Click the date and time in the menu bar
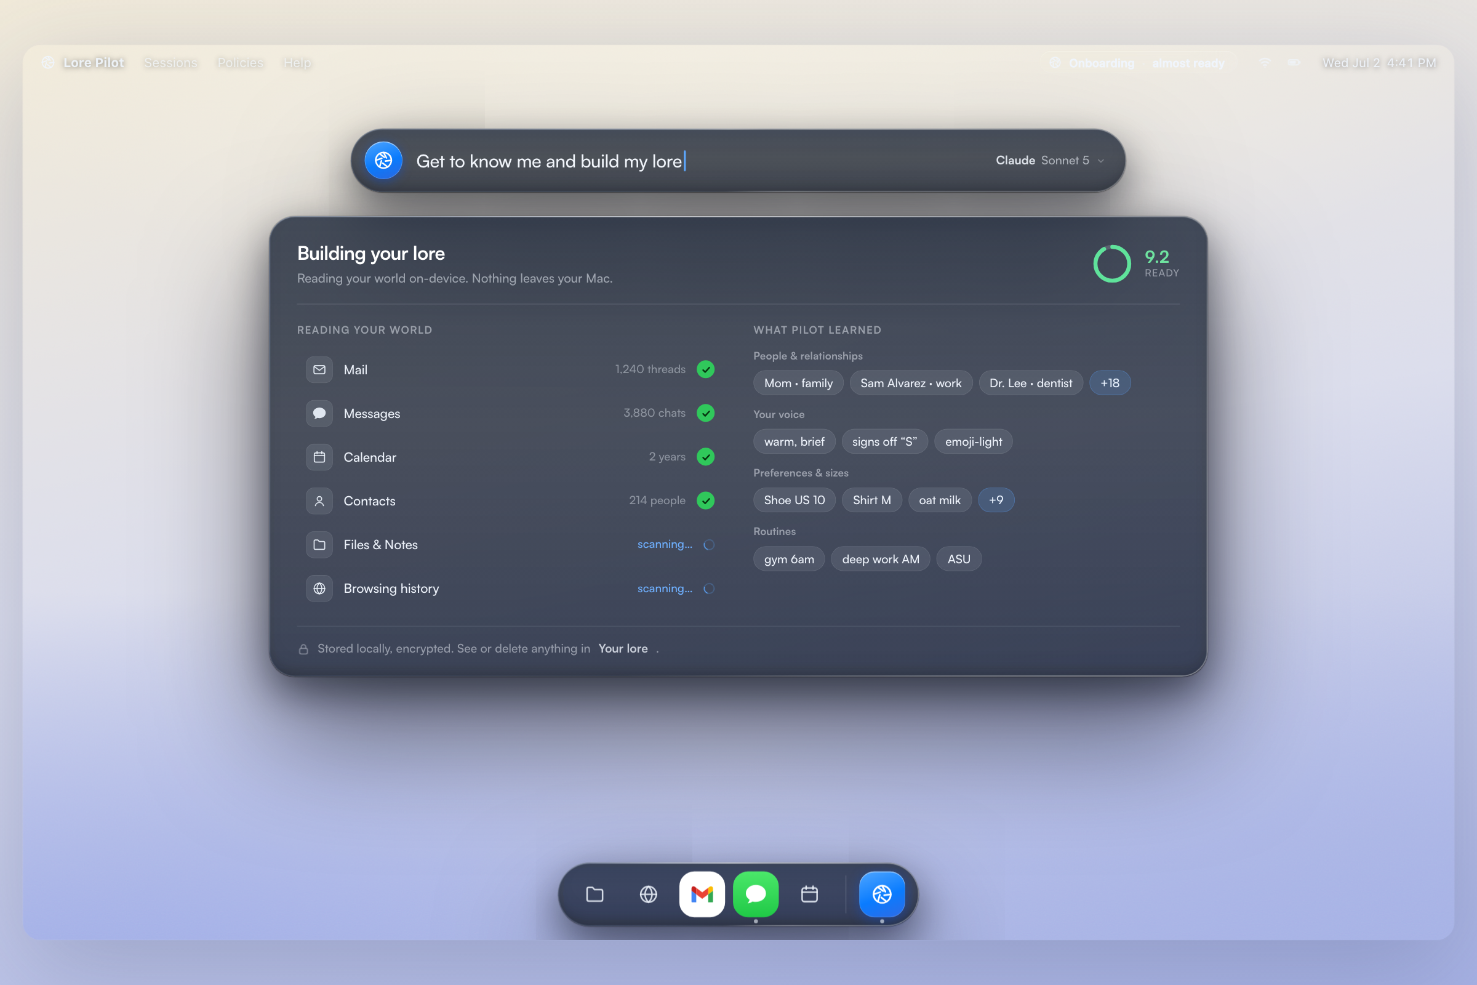The width and height of the screenshot is (1477, 985). point(1379,63)
